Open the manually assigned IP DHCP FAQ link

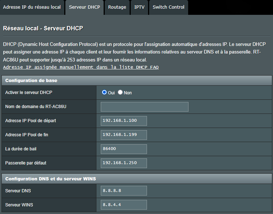pyautogui.click(x=81, y=67)
